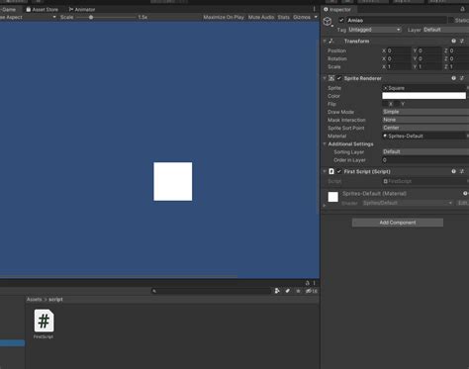Open the Gizmos dropdown arrow
This screenshot has width=469, height=369.
[316, 17]
